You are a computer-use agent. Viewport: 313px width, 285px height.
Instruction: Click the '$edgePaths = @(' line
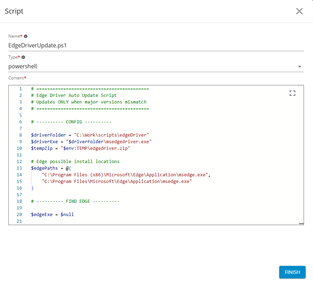(51, 168)
